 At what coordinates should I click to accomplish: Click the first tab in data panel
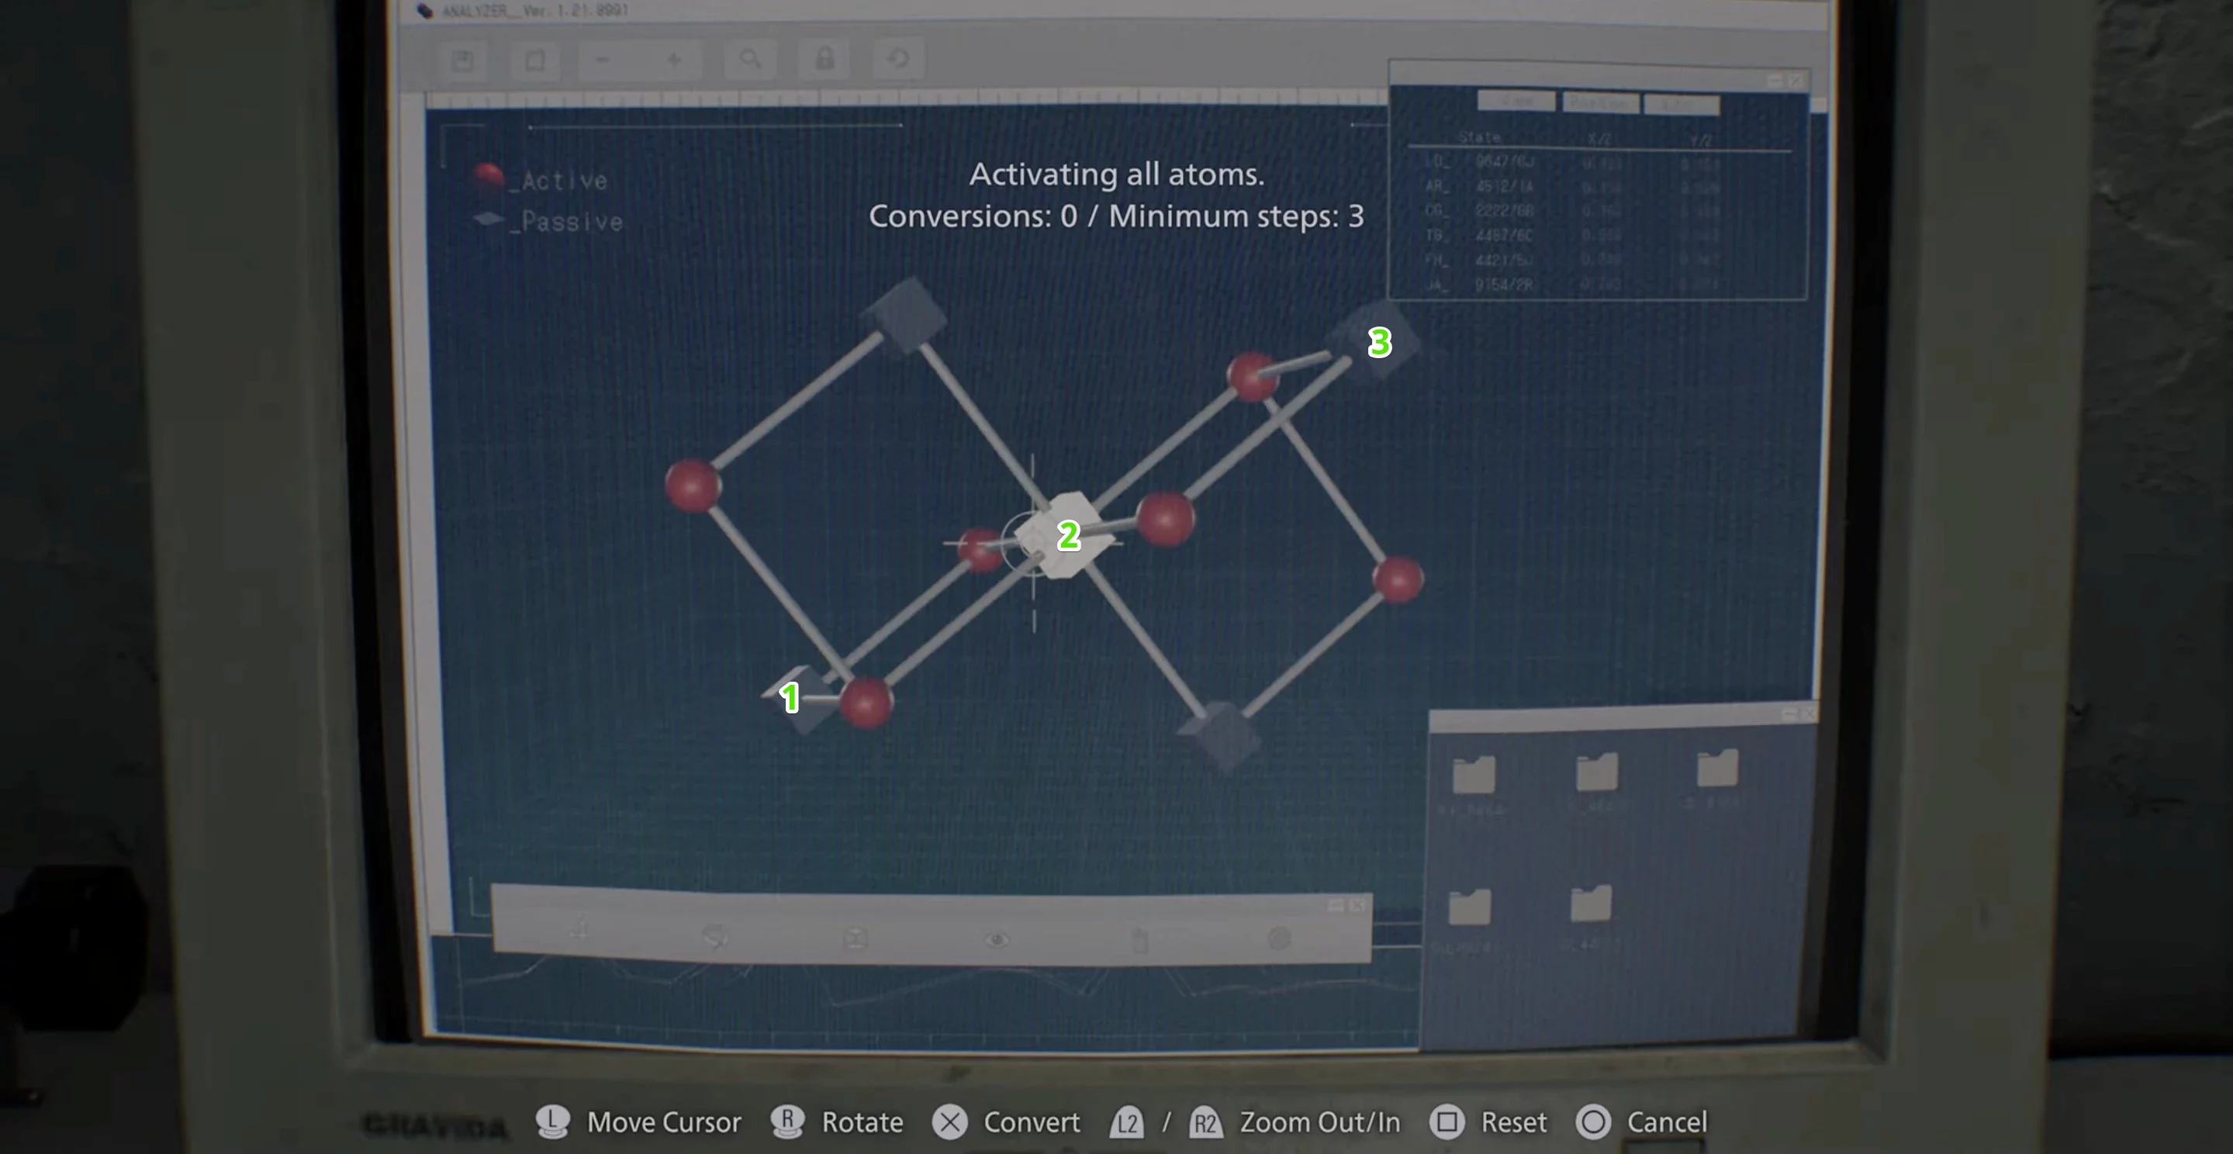(x=1516, y=102)
